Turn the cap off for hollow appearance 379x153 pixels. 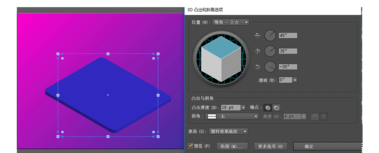click(277, 108)
